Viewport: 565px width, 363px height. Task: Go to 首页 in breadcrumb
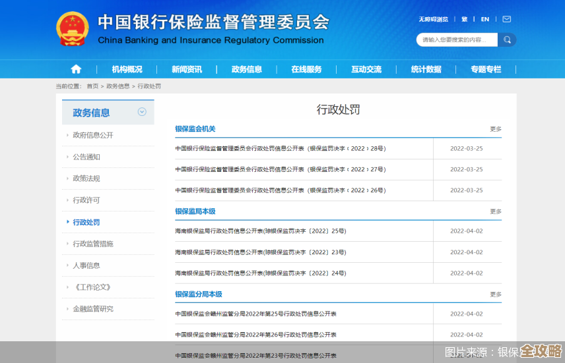tap(92, 86)
